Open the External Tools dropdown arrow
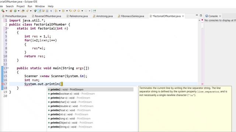This screenshot has width=236, height=132. tap(7, 11)
